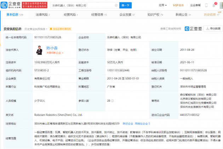223x149 pixels.
Task: Select former name 深圳市共生信息技术有限公司
Action: [x=197, y=107]
